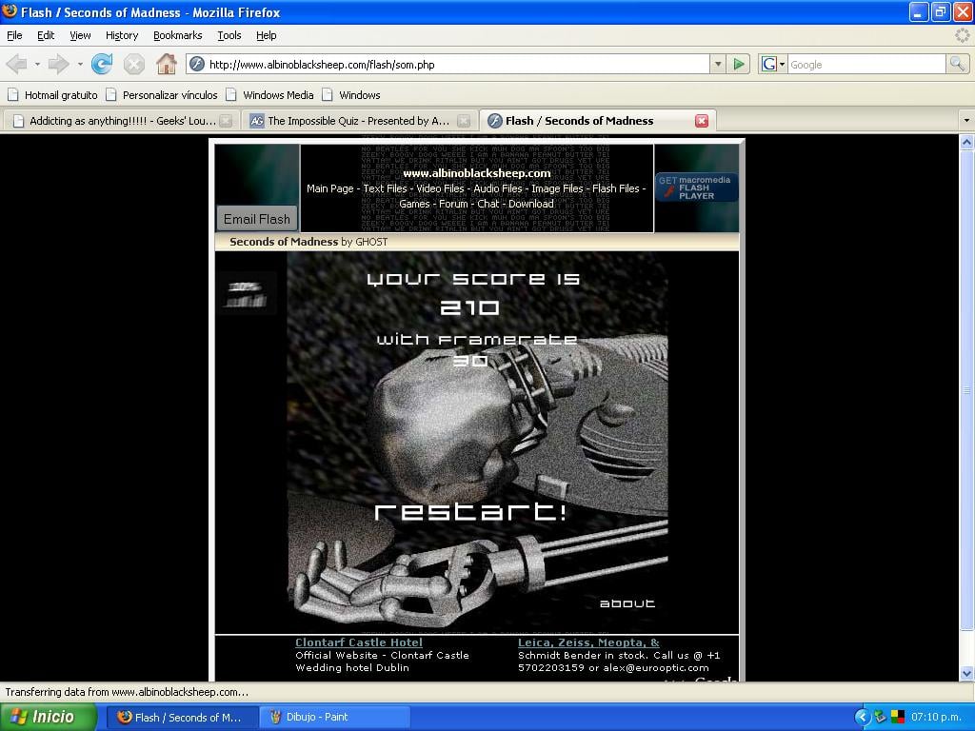
Task: Open the Tools menu
Action: coord(229,35)
